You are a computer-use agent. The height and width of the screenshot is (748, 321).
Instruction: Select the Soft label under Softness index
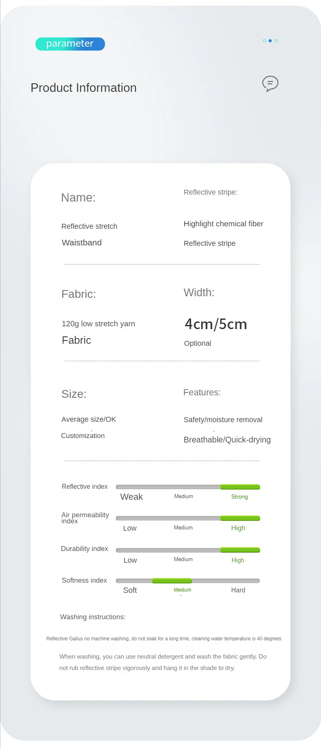pyautogui.click(x=130, y=590)
